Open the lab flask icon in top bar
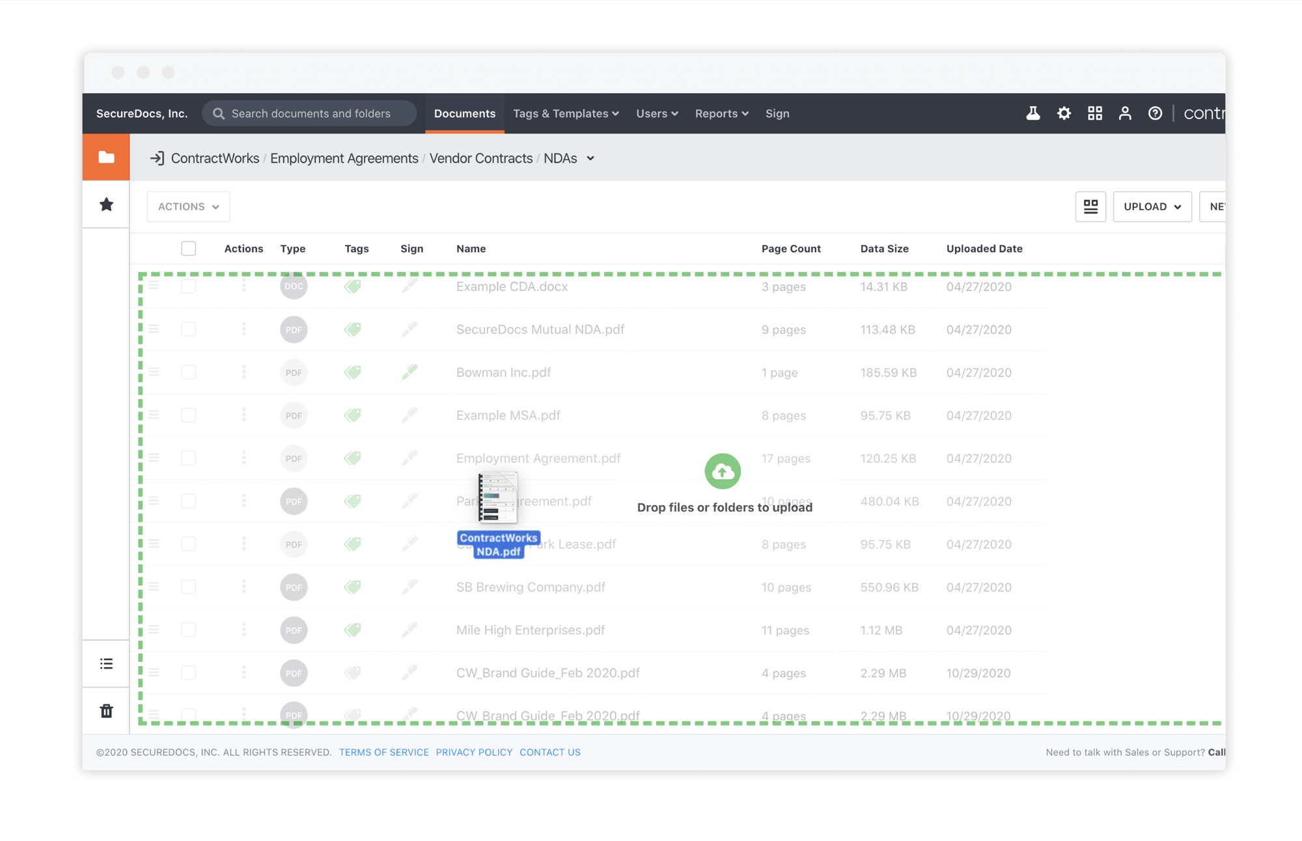The height and width of the screenshot is (841, 1302). coord(1032,113)
